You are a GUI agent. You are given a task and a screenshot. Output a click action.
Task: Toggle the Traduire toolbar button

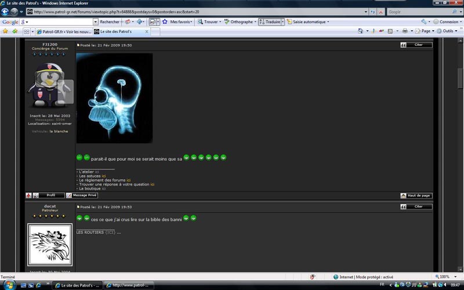pos(270,21)
